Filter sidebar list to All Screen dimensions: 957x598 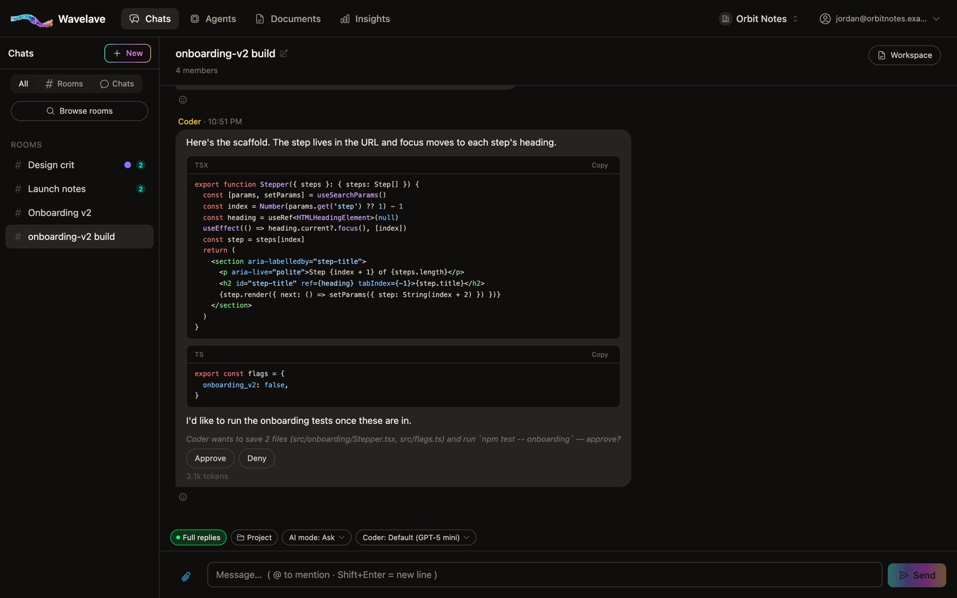click(23, 84)
